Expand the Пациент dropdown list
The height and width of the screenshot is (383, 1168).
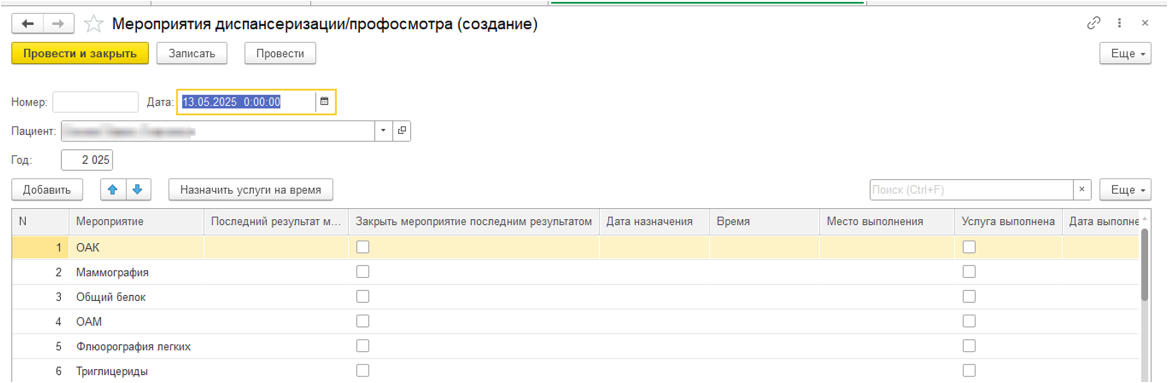[383, 131]
